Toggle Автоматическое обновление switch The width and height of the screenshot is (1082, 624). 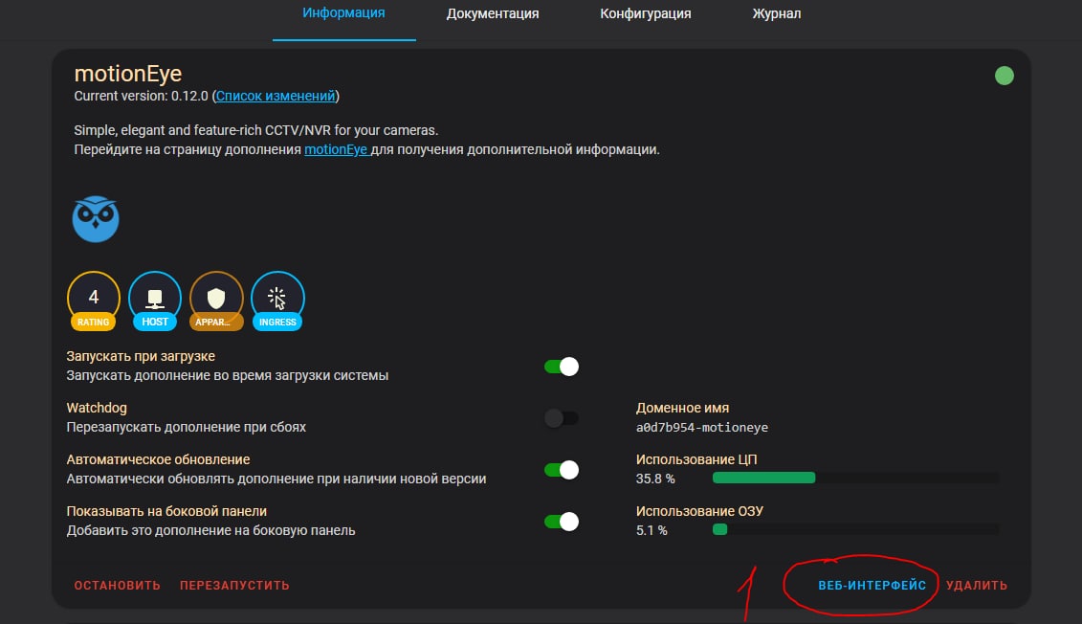coord(562,470)
